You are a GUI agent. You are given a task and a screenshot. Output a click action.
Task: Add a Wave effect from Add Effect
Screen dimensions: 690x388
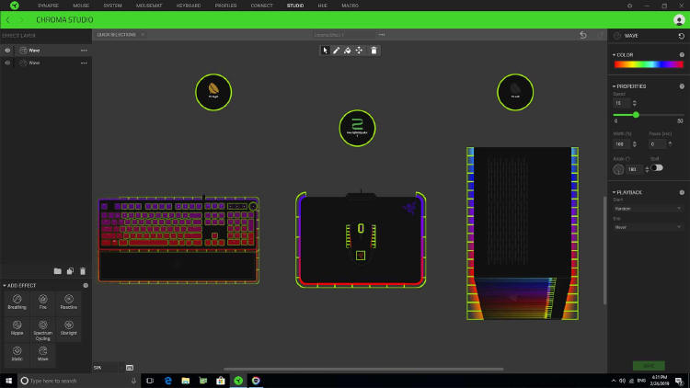[42, 354]
